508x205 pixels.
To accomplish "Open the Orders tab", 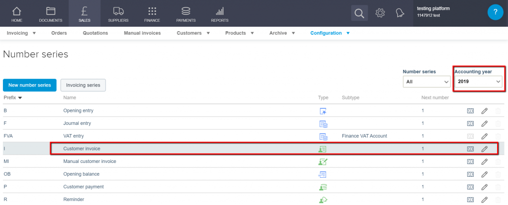I will point(59,33).
